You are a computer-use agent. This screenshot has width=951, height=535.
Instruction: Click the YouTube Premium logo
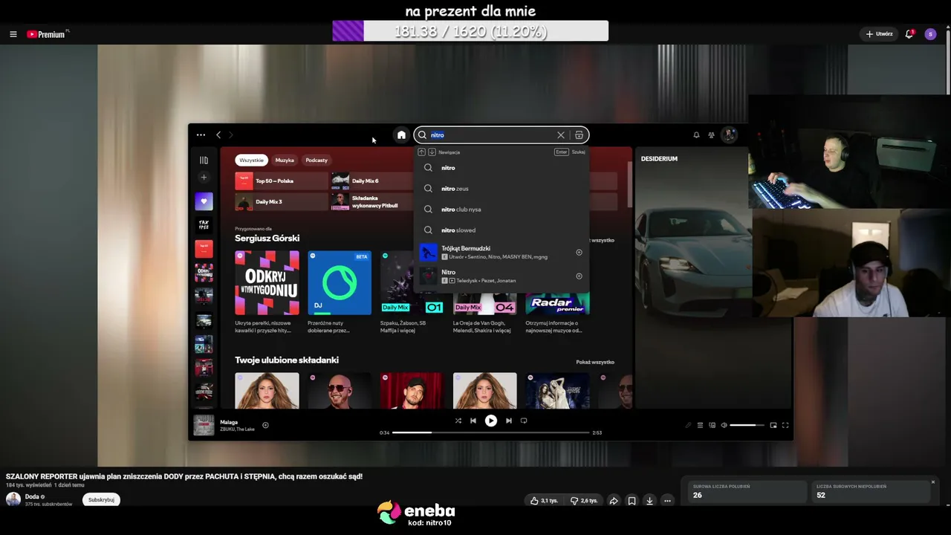click(48, 34)
